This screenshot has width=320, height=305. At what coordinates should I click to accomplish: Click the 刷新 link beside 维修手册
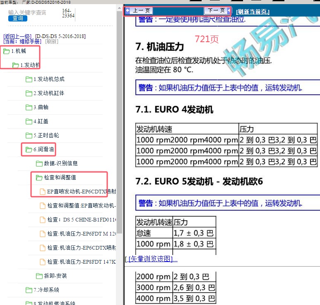[x=52, y=42]
